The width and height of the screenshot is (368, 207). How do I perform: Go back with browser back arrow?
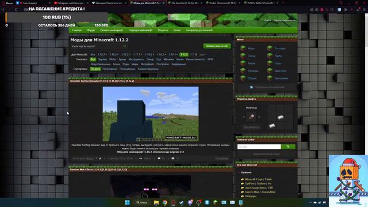(3, 10)
